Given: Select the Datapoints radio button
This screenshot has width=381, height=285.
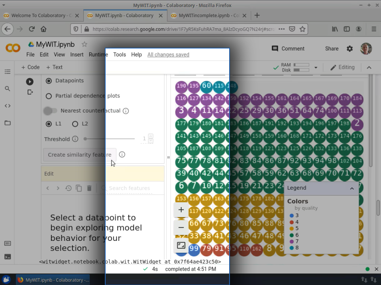Looking at the screenshot, I should tap(49, 81).
